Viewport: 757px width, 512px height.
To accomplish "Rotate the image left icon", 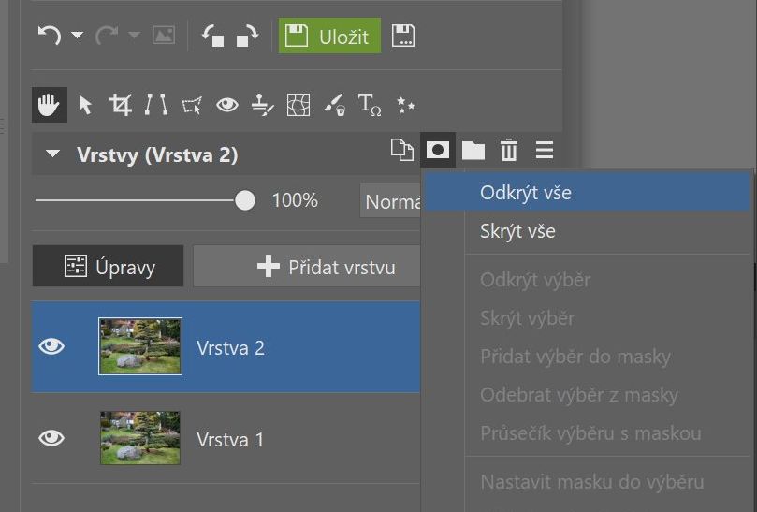I will (213, 36).
